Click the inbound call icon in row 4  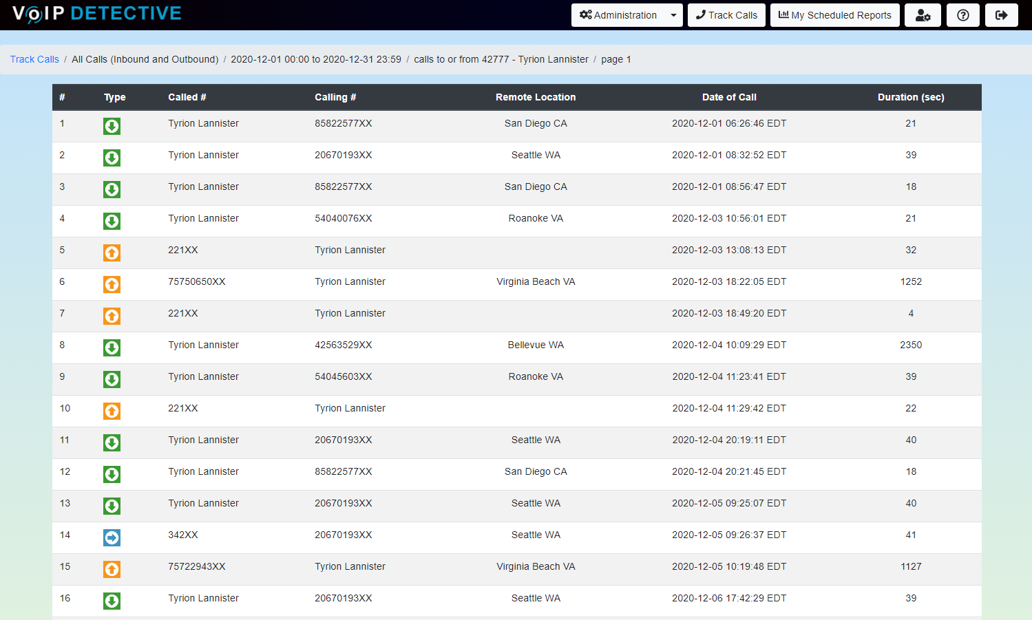(112, 221)
